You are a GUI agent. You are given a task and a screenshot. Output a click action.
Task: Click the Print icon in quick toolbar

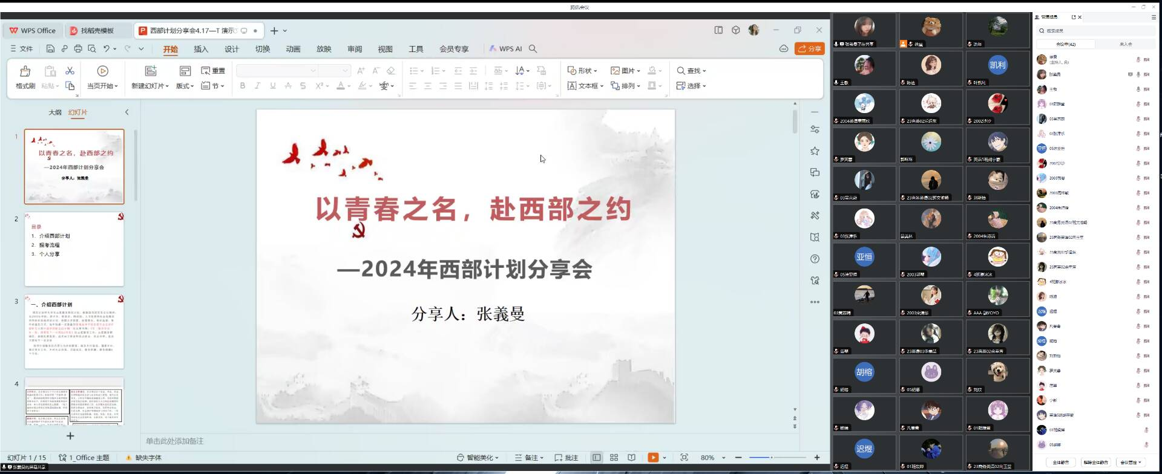(x=78, y=48)
